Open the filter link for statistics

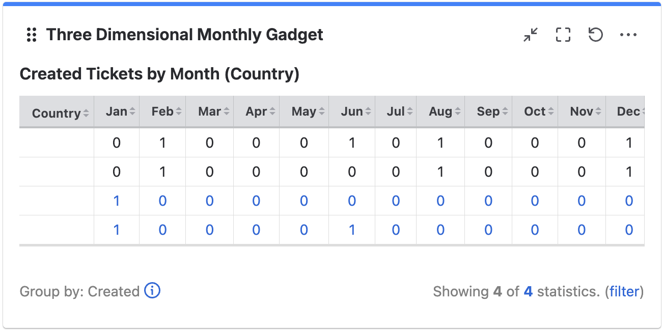pos(624,291)
